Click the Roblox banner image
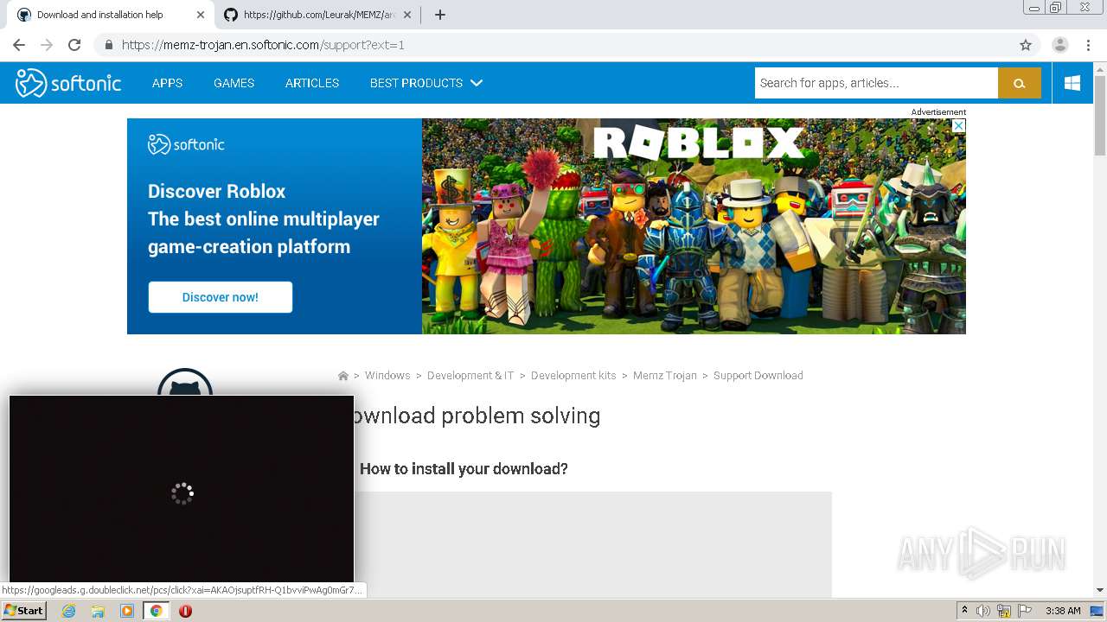1107x622 pixels. click(x=694, y=226)
